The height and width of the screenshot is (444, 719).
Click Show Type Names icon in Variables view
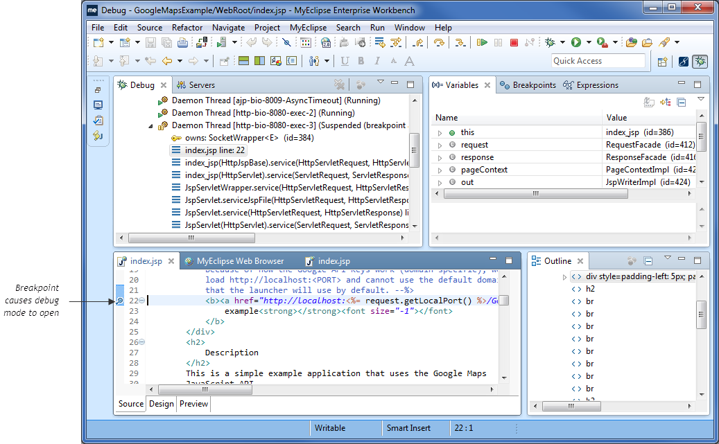[649, 103]
